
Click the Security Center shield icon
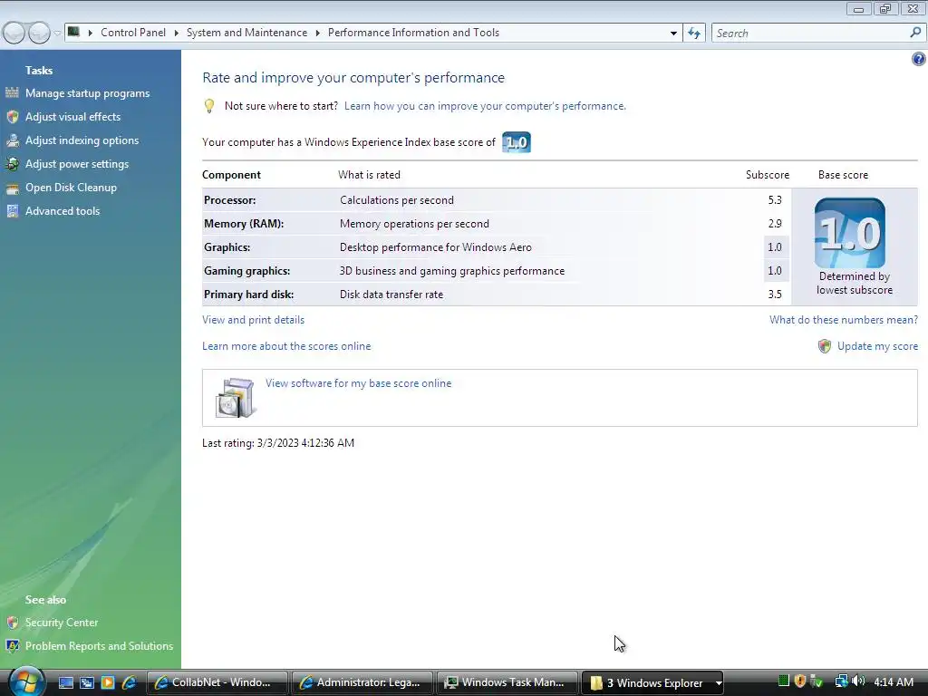tap(13, 623)
